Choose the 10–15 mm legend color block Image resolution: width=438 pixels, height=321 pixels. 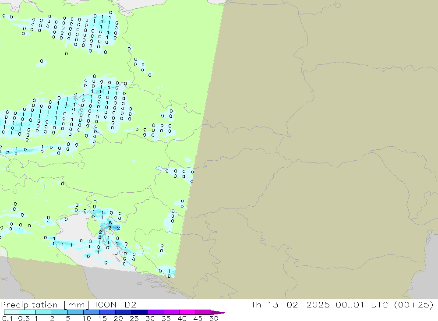pos(92,312)
